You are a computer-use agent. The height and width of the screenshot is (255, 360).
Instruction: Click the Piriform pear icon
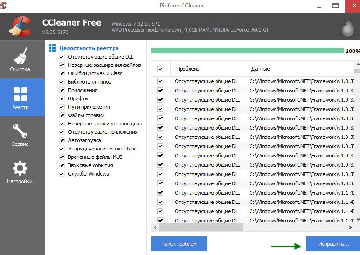[x=346, y=28]
